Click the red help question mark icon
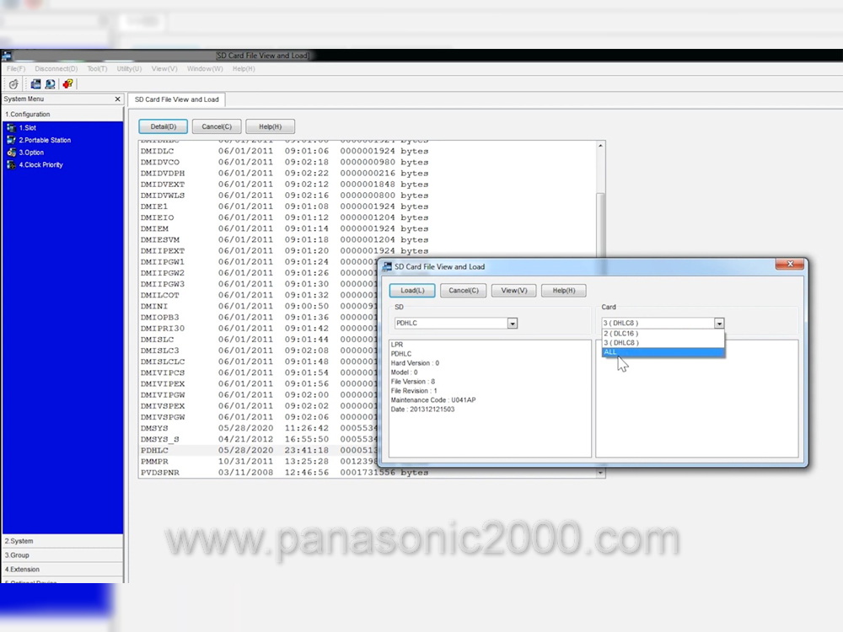Image resolution: width=843 pixels, height=632 pixels. click(x=68, y=83)
